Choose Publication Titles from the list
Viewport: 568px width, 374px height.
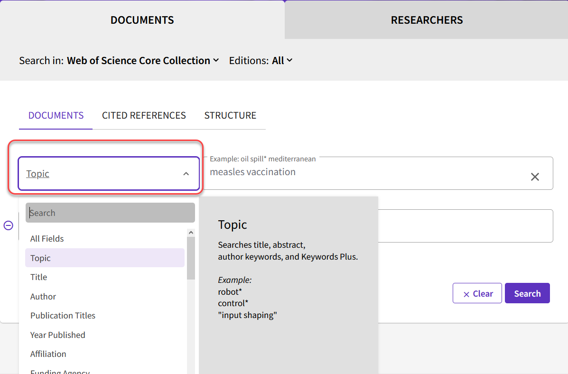(105, 315)
